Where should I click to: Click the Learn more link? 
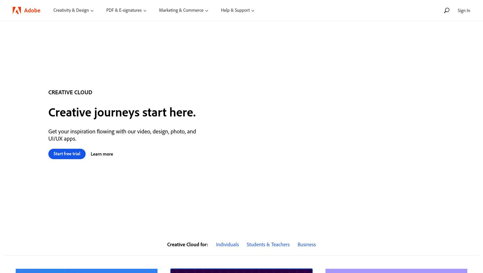click(x=102, y=154)
